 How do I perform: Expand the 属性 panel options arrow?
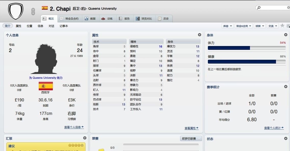[x=199, y=35]
